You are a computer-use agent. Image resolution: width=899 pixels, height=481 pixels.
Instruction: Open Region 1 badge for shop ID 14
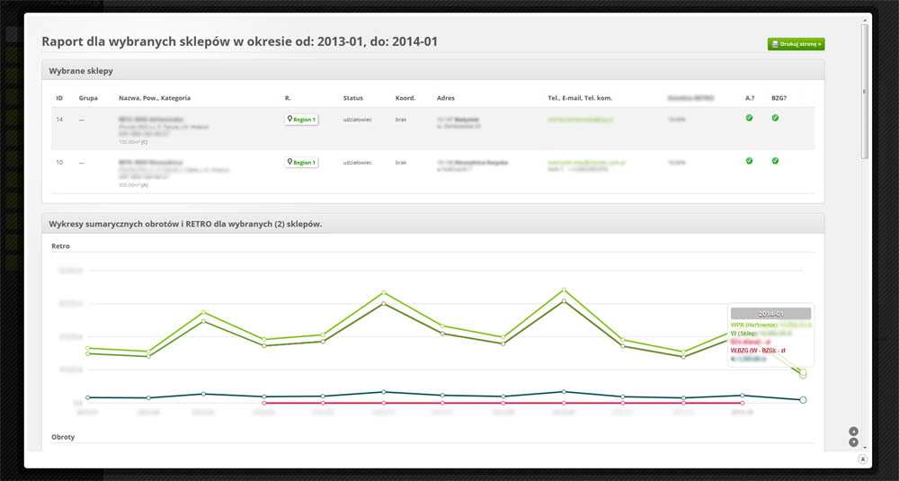tap(301, 119)
